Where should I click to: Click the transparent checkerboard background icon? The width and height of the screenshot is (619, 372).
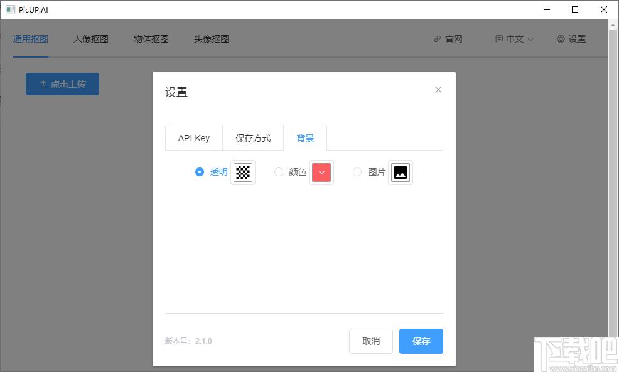click(243, 173)
